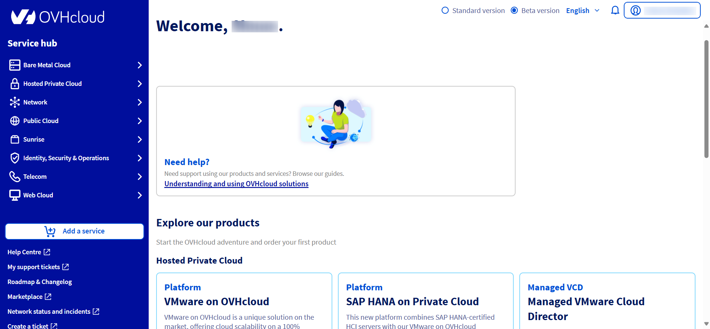Click external-link icon next to Help Centre

(47, 252)
